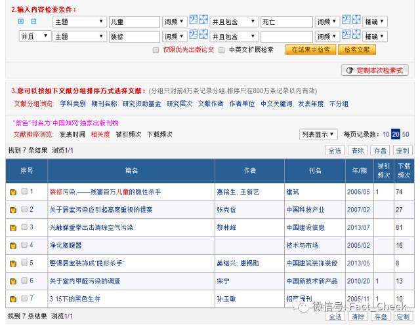Sort results by 下载频次
The width and height of the screenshot is (420, 325).
[159, 134]
